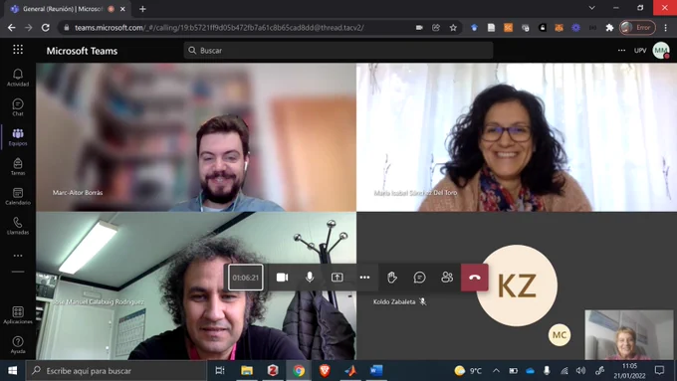
Task: Select Marc-Aitor Borràs video tile
Action: pos(196,137)
